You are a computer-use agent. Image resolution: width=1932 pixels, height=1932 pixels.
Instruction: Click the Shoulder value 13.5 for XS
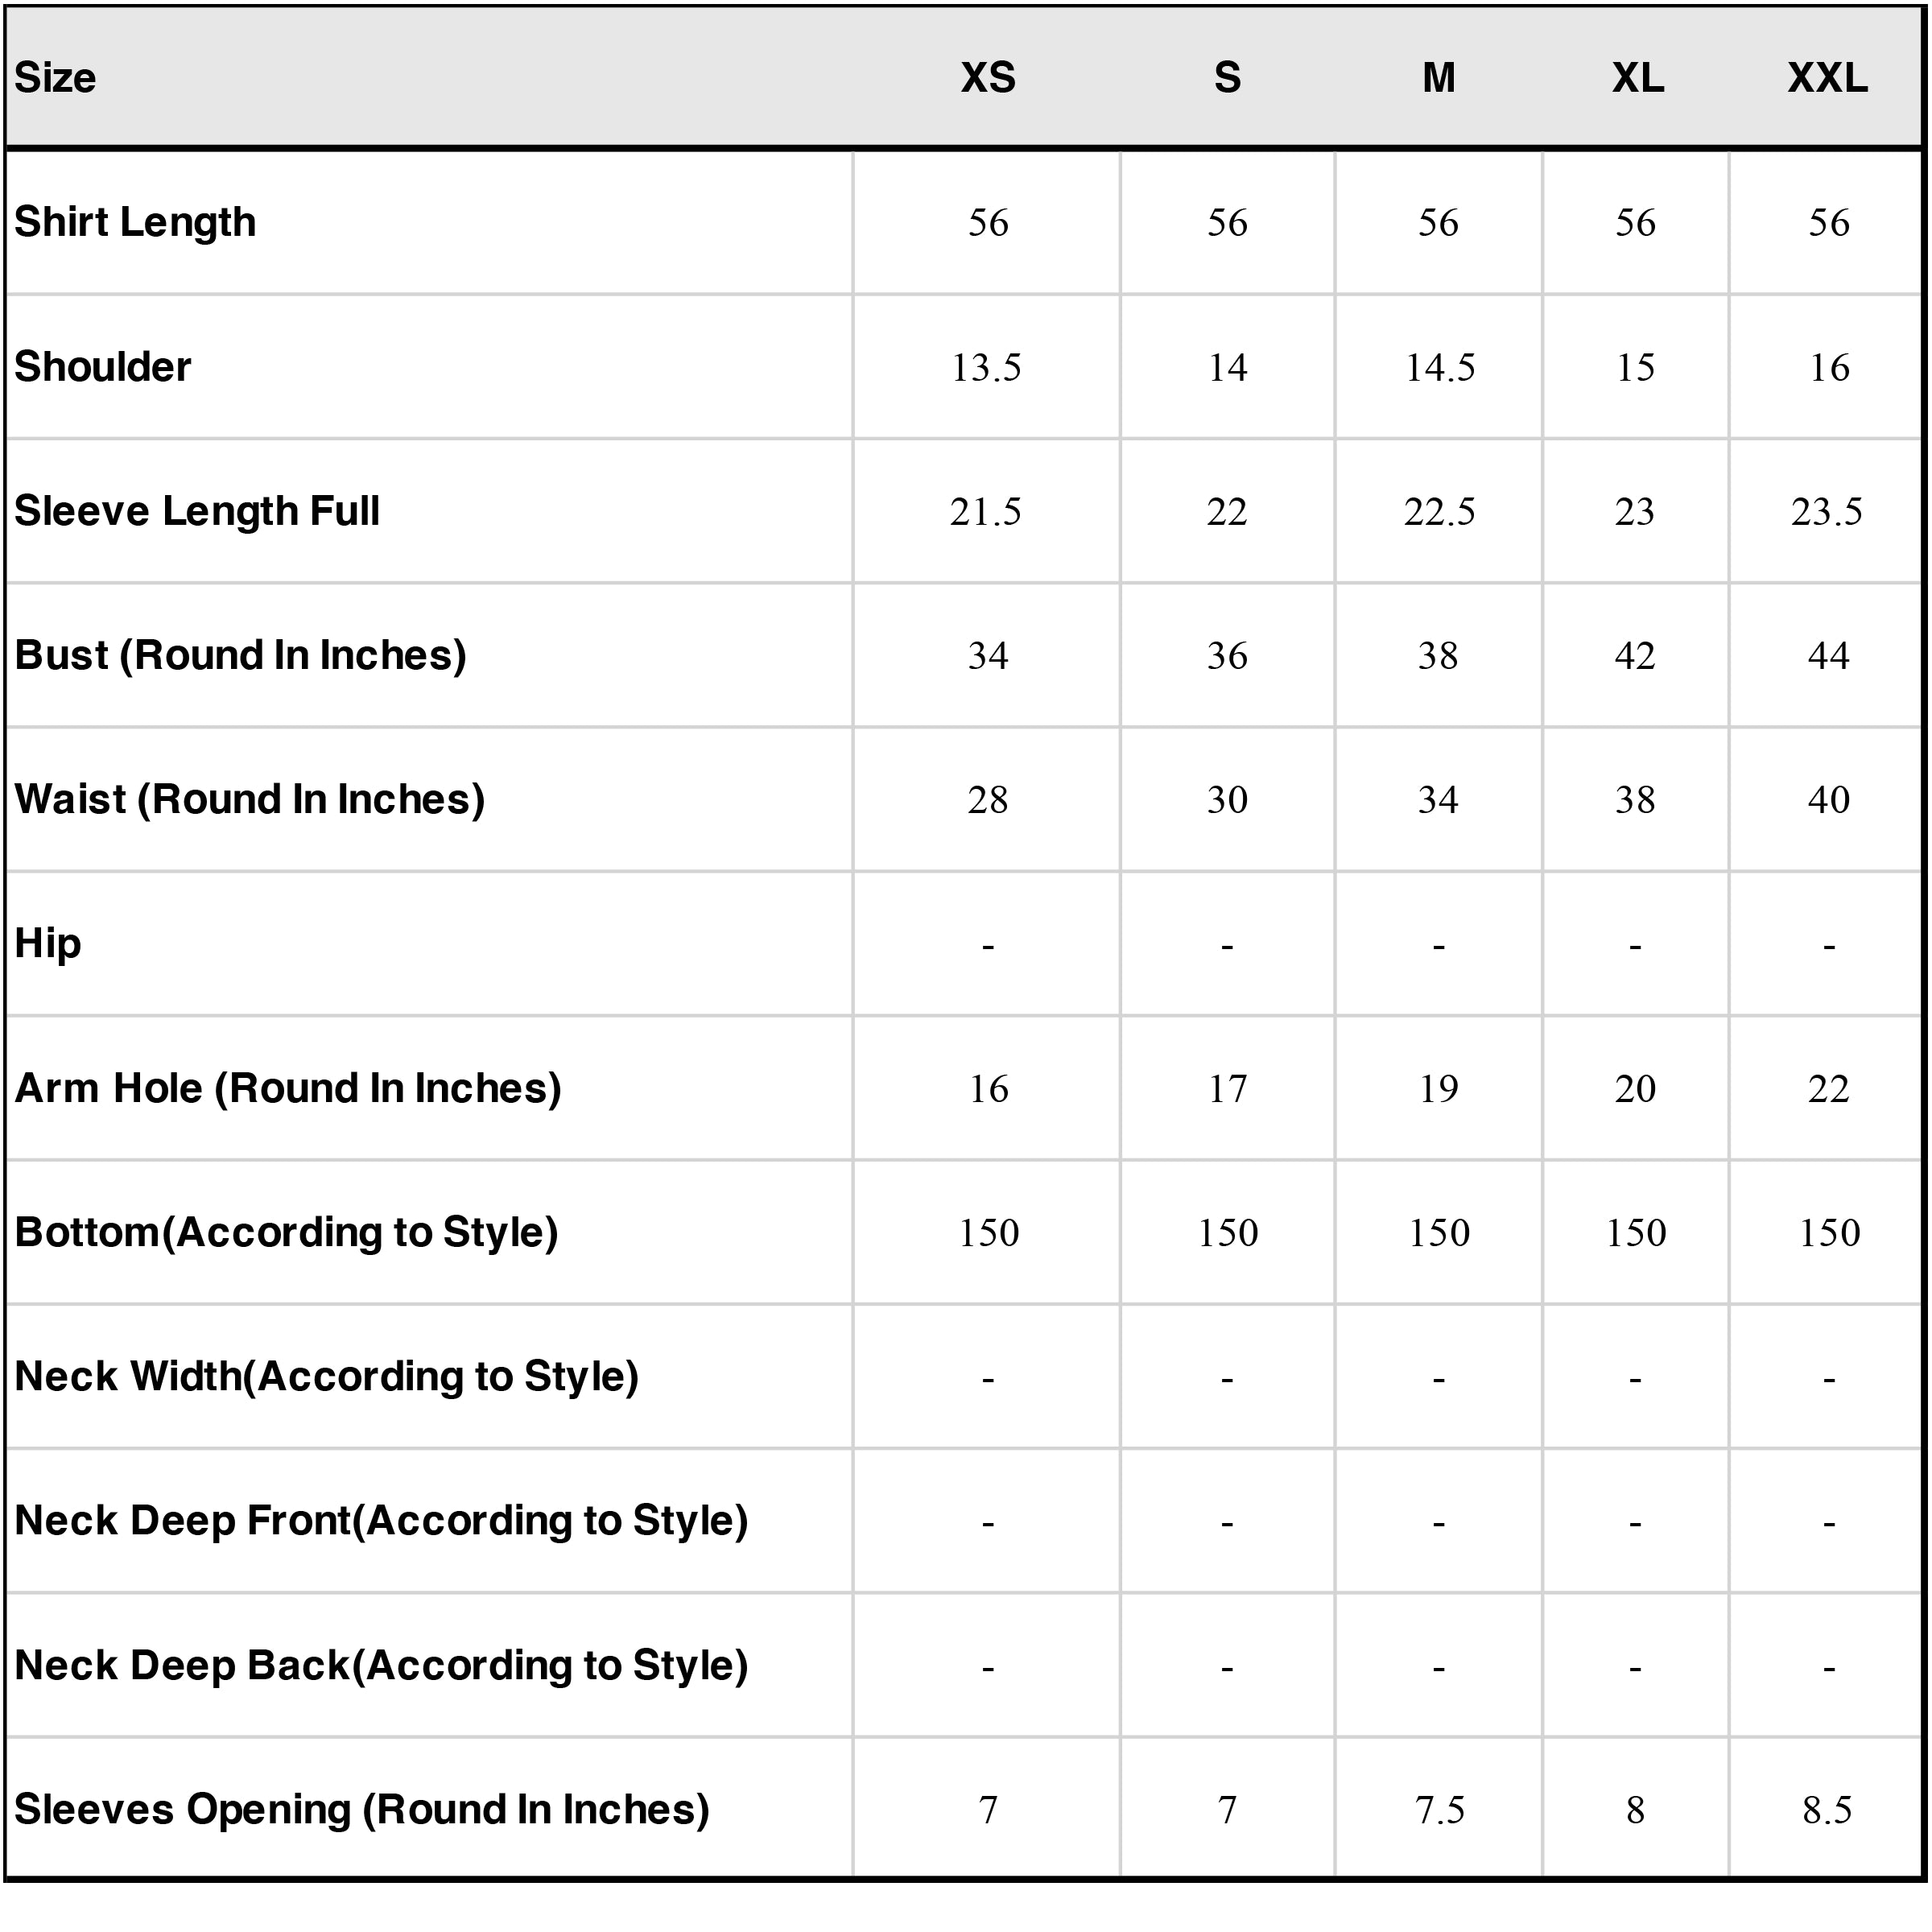point(986,367)
